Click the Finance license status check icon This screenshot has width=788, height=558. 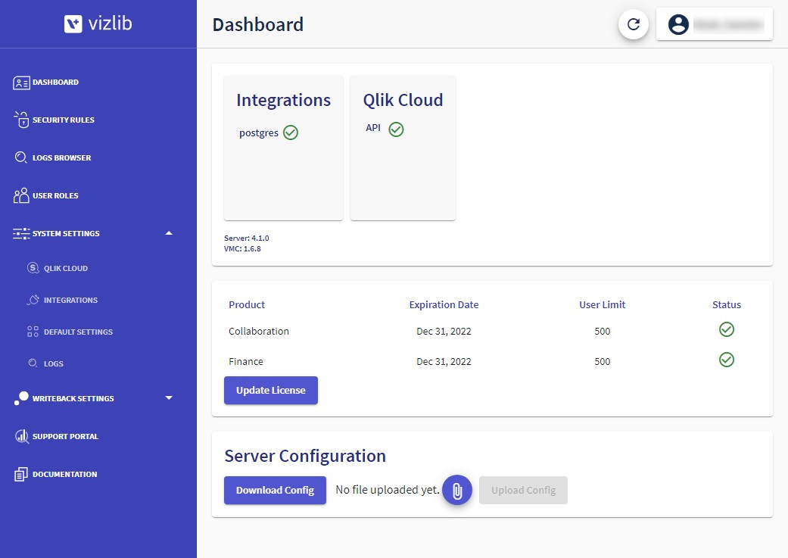point(726,360)
